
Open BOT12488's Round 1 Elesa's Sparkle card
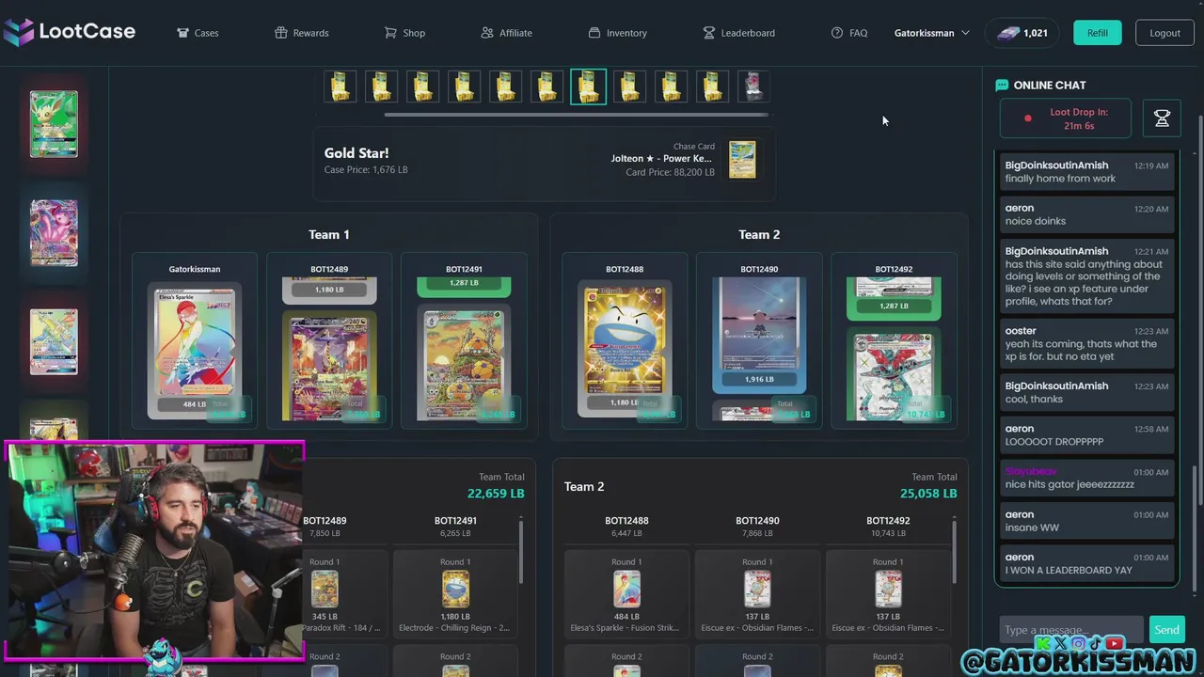[x=626, y=590]
